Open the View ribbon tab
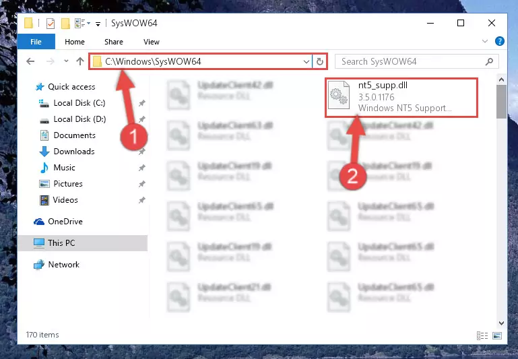518x359 pixels. coord(152,42)
